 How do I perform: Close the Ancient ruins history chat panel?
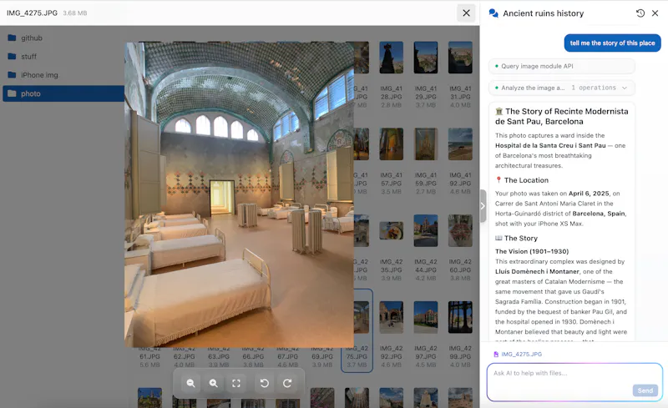(x=655, y=13)
